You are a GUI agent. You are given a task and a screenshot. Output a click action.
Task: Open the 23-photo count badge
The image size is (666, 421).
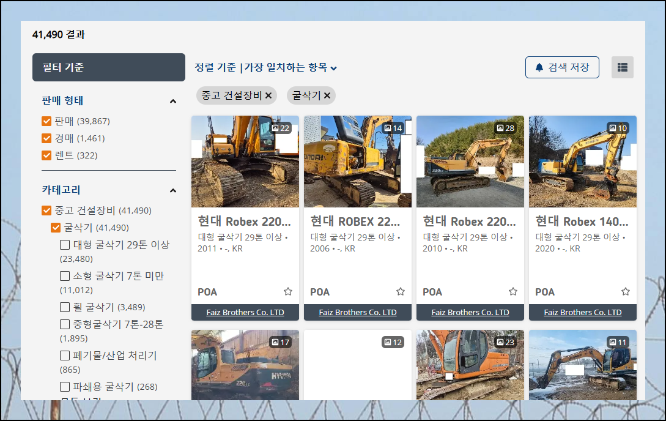(x=505, y=342)
